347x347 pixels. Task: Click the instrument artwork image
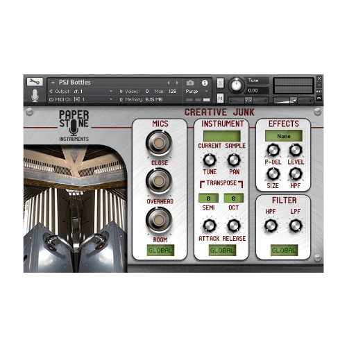[x=75, y=208]
